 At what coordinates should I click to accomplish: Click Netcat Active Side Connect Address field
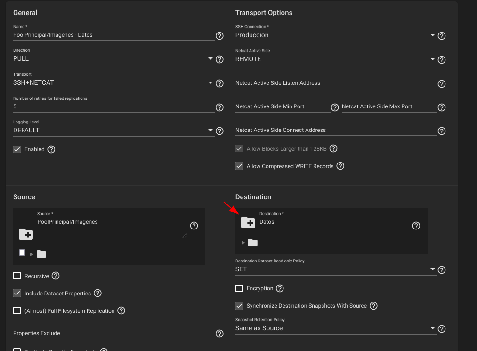click(x=336, y=131)
